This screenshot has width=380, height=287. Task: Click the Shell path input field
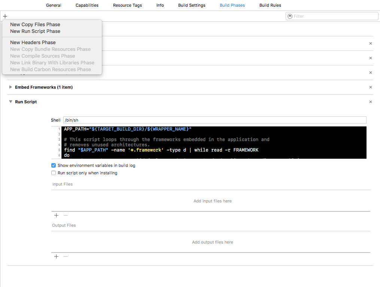point(215,120)
